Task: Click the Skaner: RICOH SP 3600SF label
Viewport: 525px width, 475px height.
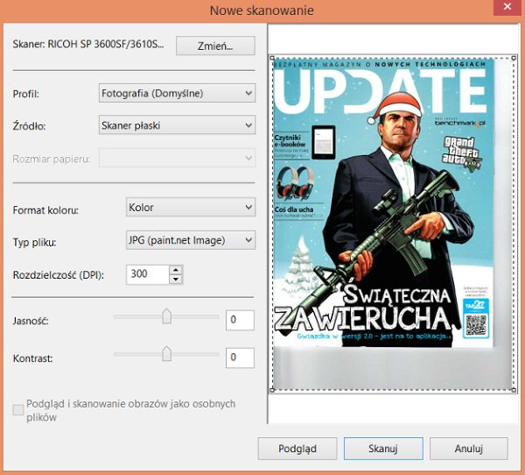Action: click(88, 44)
